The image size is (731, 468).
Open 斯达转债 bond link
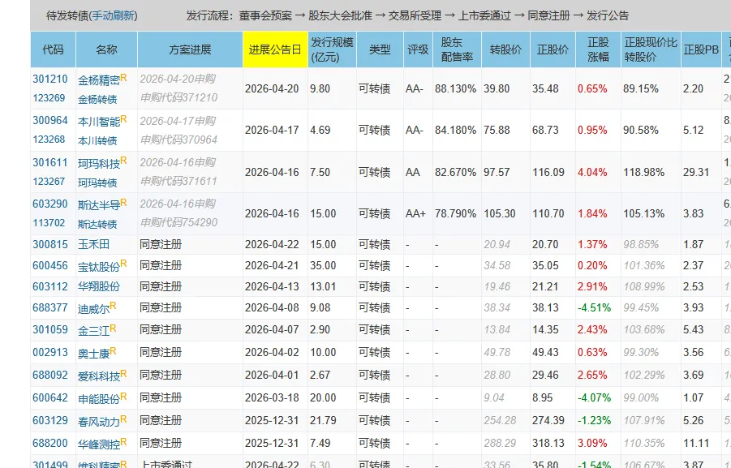tap(97, 224)
